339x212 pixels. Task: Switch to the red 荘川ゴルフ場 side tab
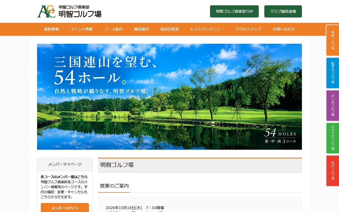[x=333, y=171]
